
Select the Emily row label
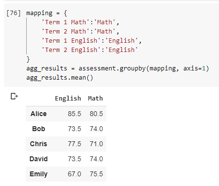pos(38,174)
